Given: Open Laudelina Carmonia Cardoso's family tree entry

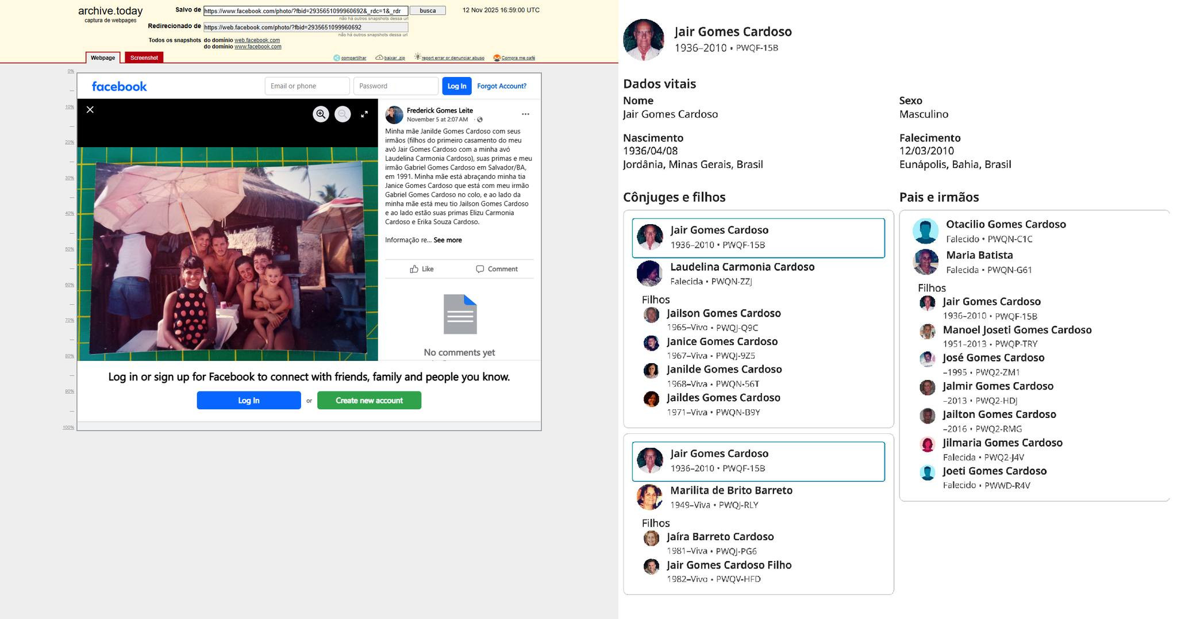Looking at the screenshot, I should tap(741, 267).
